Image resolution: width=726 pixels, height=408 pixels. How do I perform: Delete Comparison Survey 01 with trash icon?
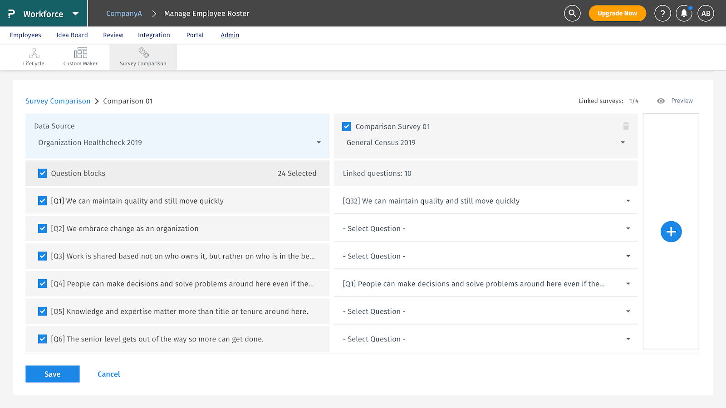point(626,126)
